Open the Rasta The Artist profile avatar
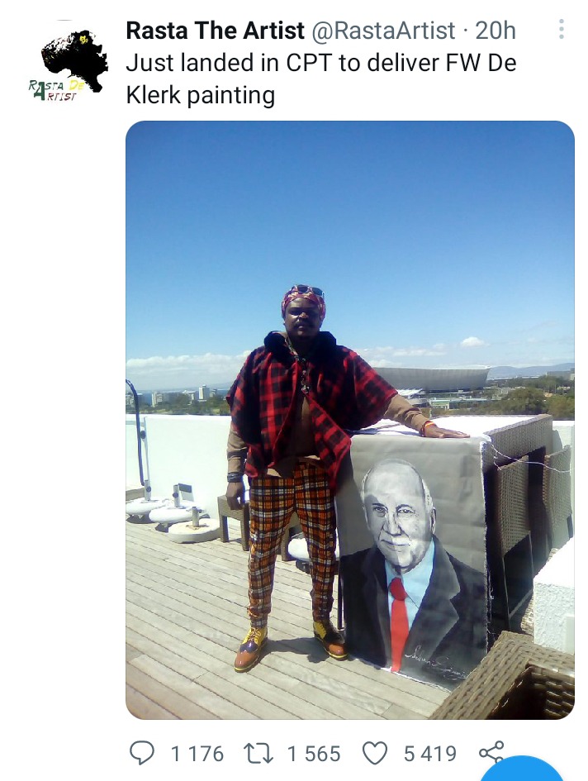 point(69,64)
